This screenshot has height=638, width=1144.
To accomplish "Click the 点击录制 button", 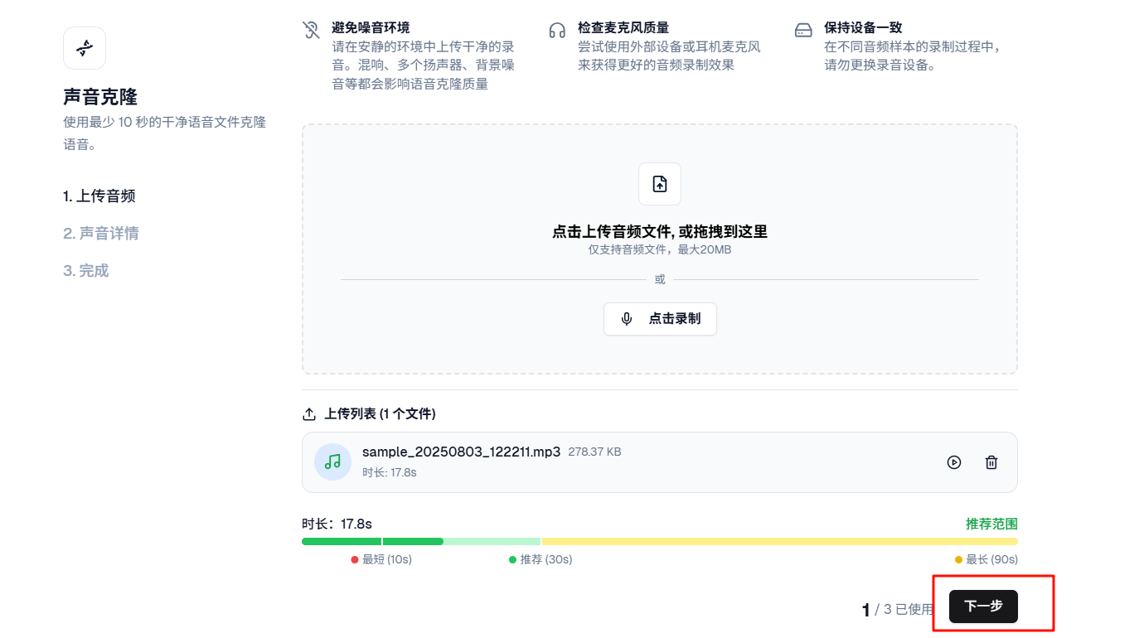I will coord(660,318).
